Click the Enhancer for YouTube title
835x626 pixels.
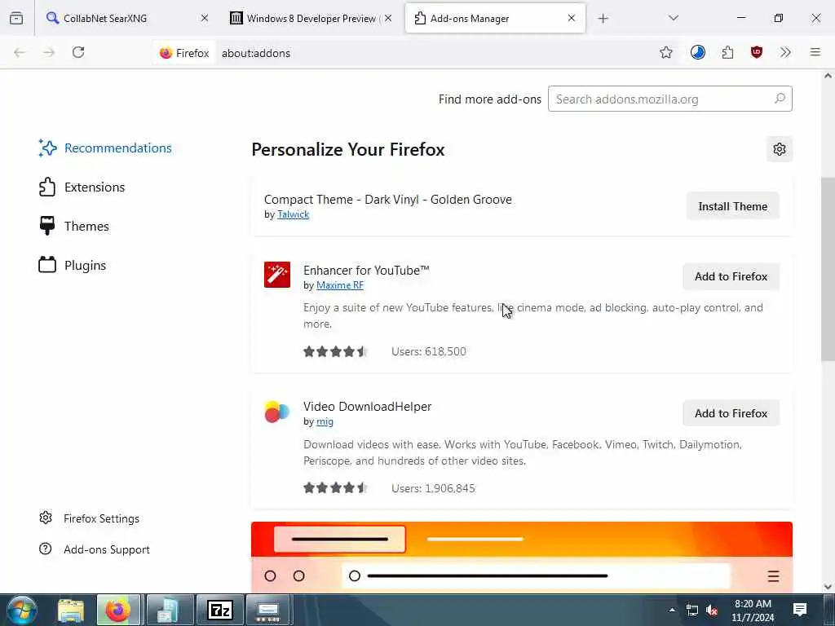click(366, 270)
